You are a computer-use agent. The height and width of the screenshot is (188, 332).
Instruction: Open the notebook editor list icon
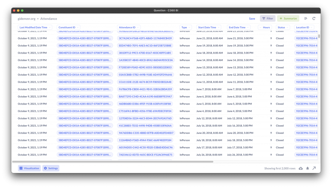(305, 19)
